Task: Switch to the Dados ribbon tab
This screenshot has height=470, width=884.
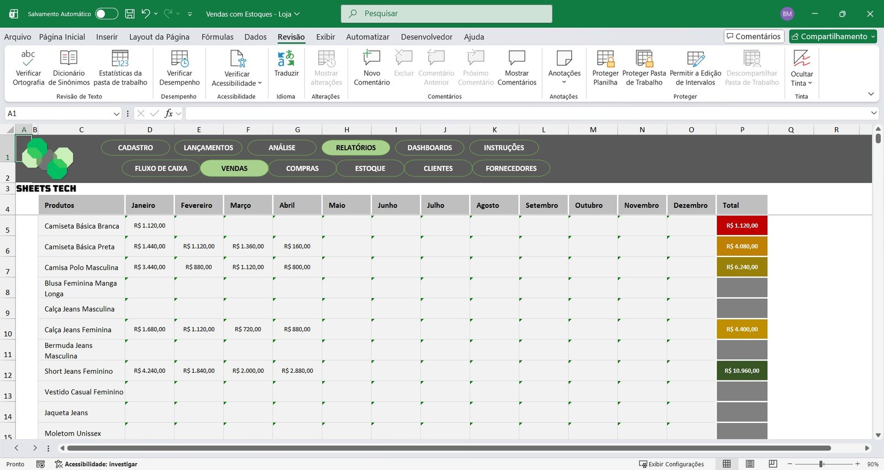Action: pyautogui.click(x=255, y=37)
